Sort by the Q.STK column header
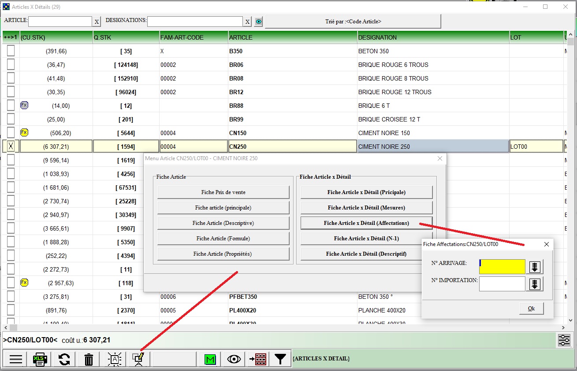The image size is (577, 371). pyautogui.click(x=126, y=37)
